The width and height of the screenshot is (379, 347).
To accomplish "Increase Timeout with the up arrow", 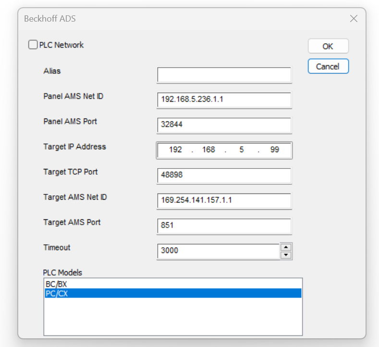I will [286, 247].
